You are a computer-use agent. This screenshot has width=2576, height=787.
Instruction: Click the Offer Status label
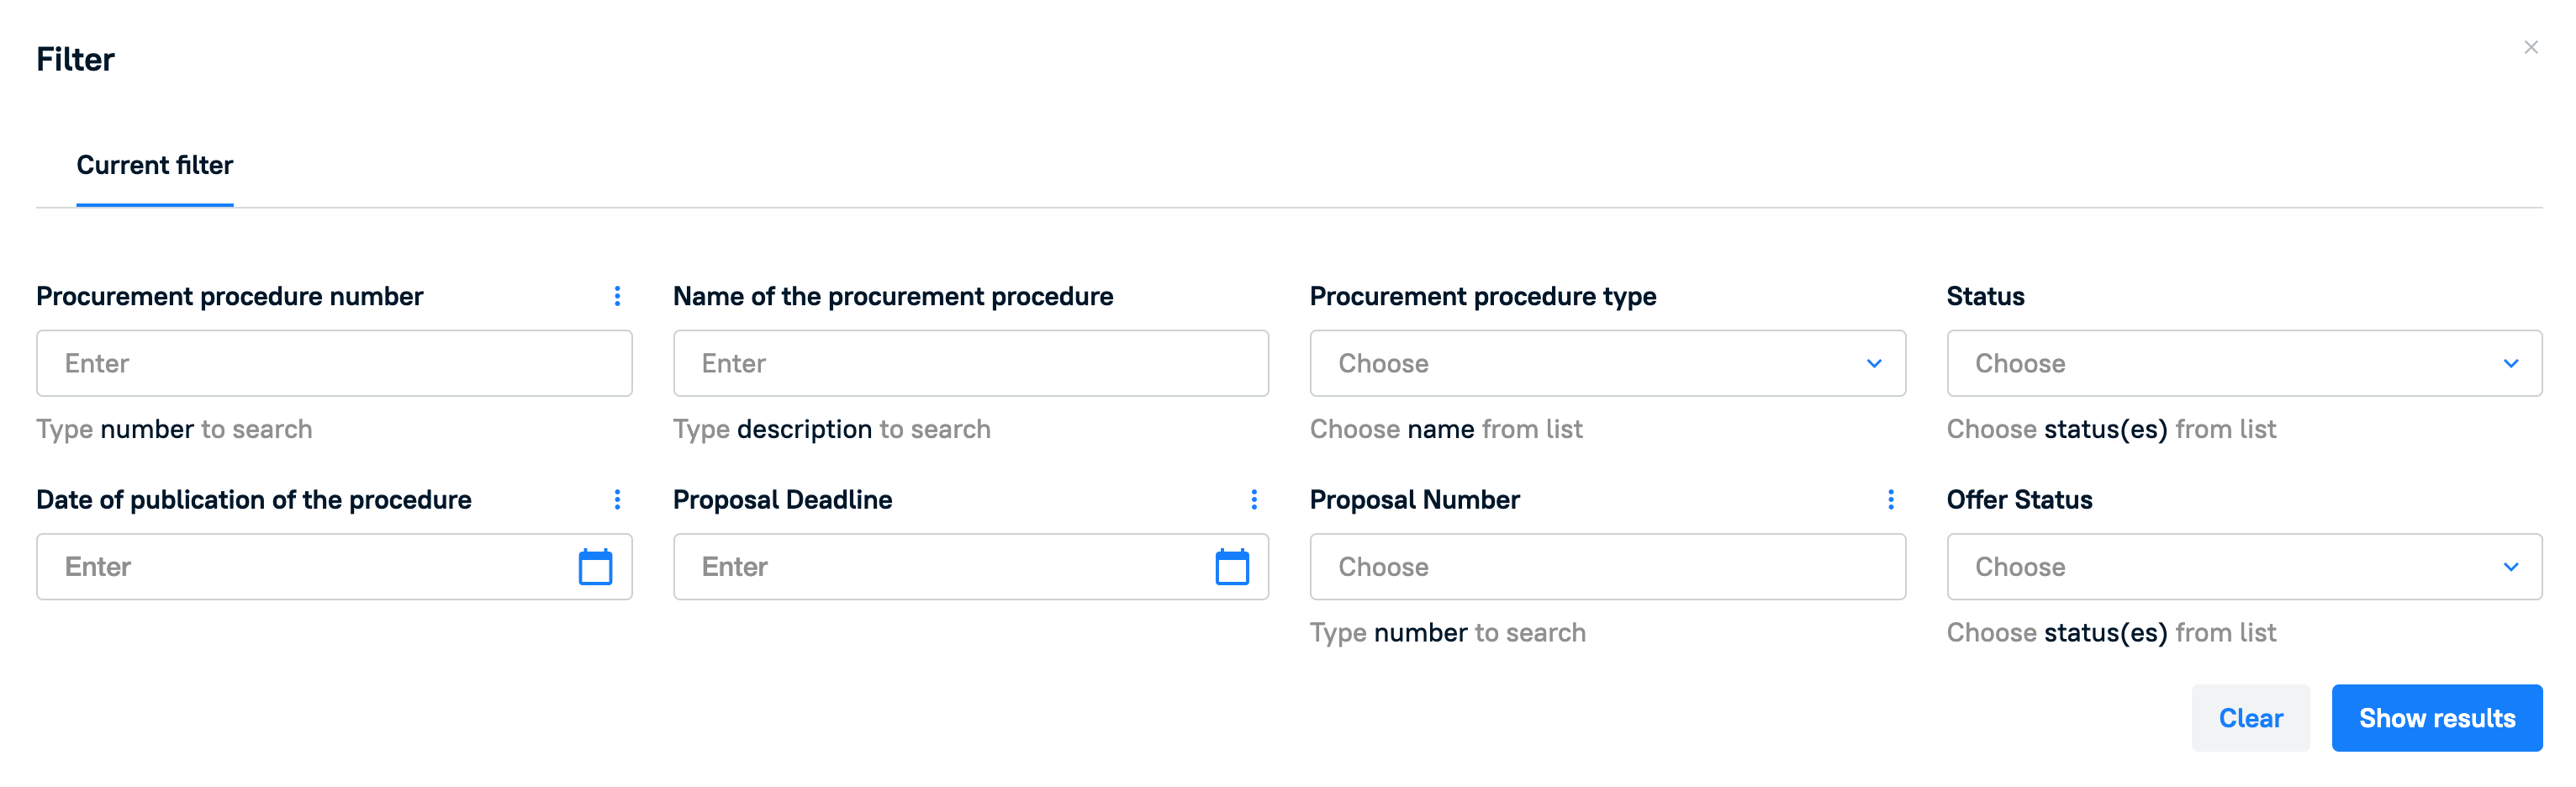(x=2019, y=499)
